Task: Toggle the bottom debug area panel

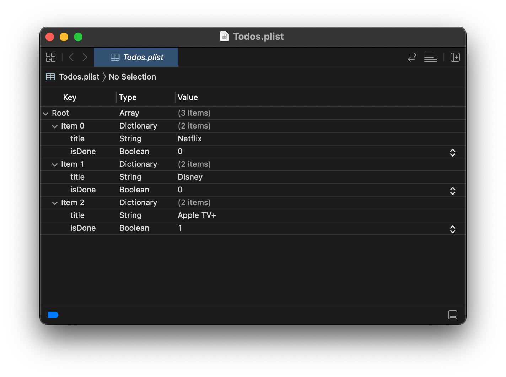Action: [453, 315]
